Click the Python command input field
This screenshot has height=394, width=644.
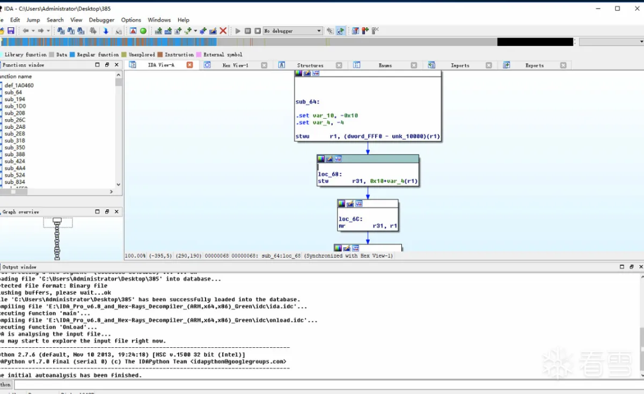[328, 385]
